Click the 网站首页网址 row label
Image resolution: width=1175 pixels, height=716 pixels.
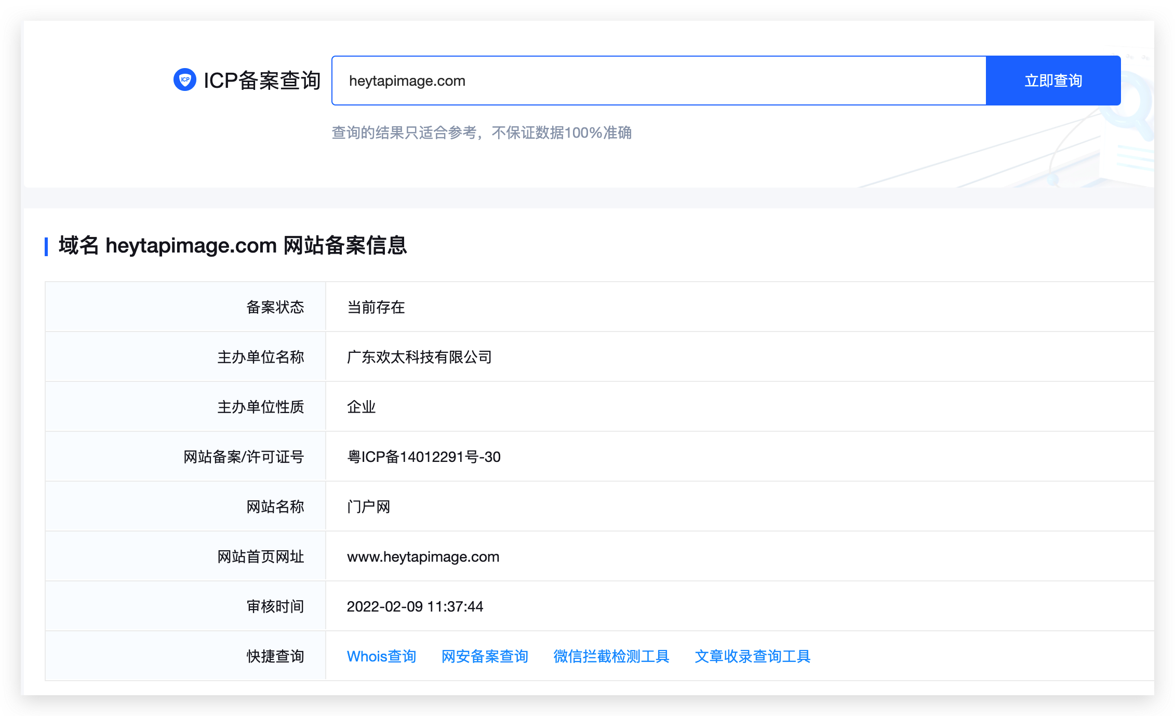260,556
